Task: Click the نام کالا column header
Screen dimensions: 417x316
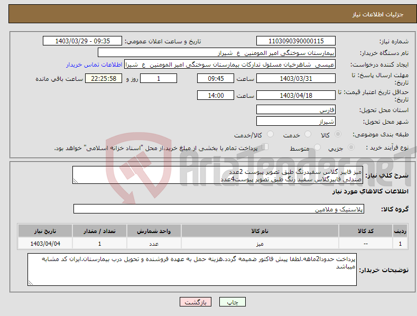Action: (260, 231)
